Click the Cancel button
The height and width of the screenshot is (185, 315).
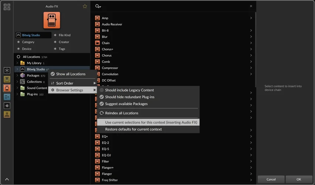[271, 179]
